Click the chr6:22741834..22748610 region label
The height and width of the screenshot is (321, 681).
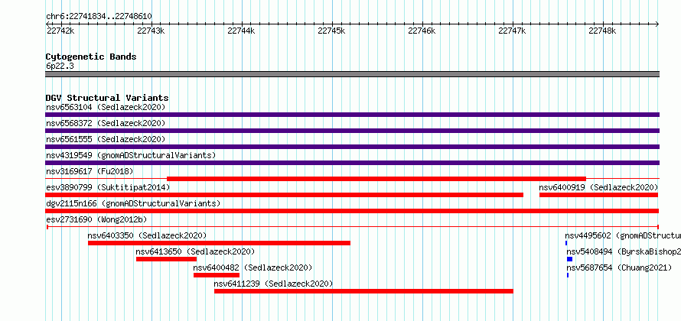(x=99, y=17)
